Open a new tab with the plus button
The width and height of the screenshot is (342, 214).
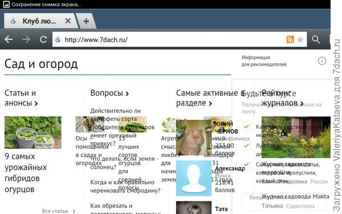click(86, 21)
